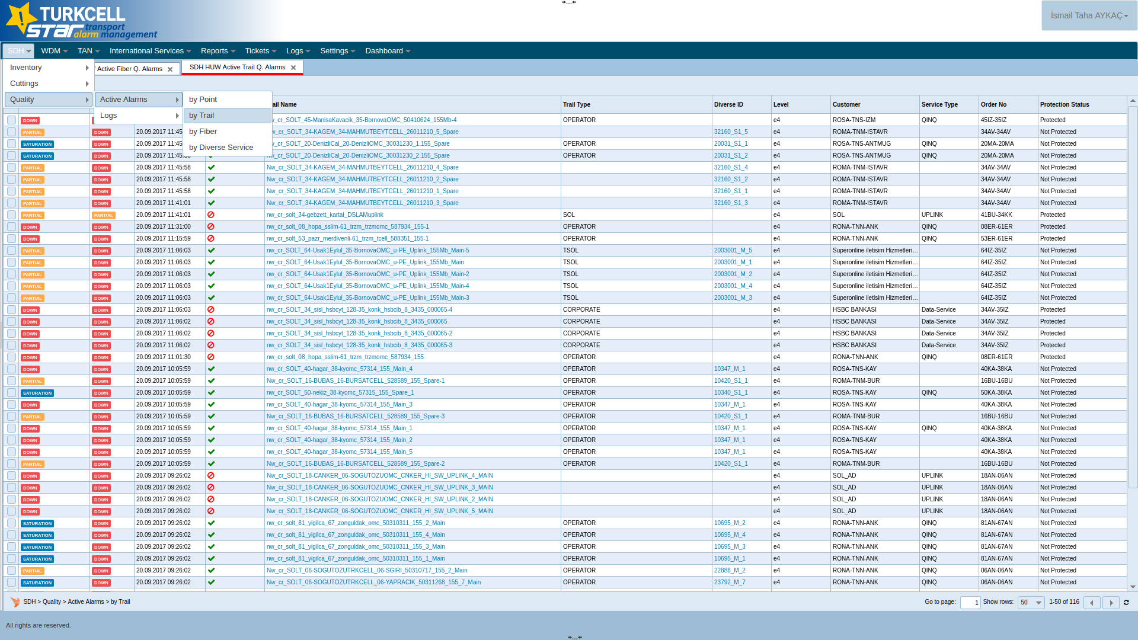Expand the İsmail Taha AYKAÇ user menu
1138x640 pixels.
click(x=1089, y=15)
